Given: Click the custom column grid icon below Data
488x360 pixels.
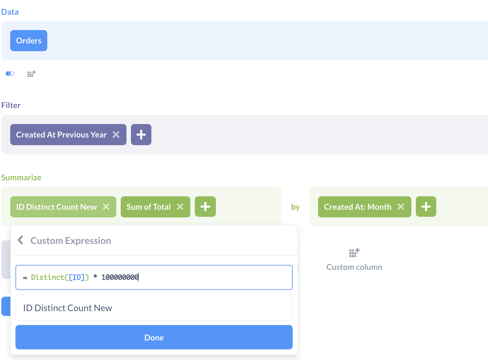Looking at the screenshot, I should point(31,74).
